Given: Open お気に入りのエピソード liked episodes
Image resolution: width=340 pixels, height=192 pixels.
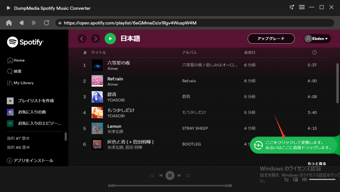Looking at the screenshot, I should [34, 123].
